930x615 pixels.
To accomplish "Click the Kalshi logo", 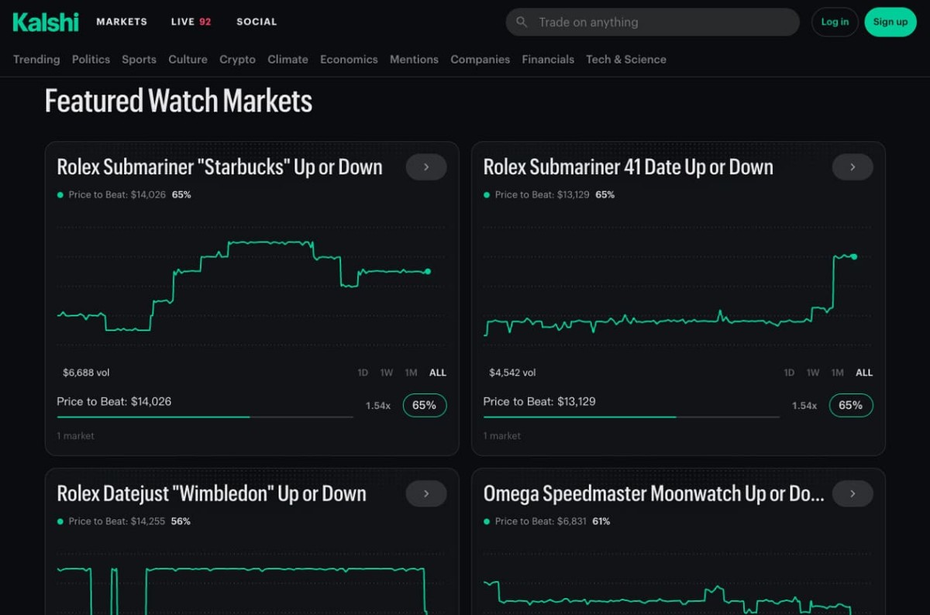I will (46, 22).
